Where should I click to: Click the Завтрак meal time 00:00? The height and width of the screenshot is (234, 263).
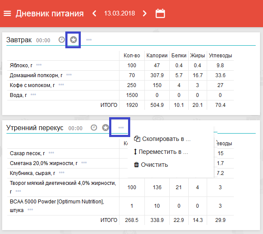coord(43,40)
